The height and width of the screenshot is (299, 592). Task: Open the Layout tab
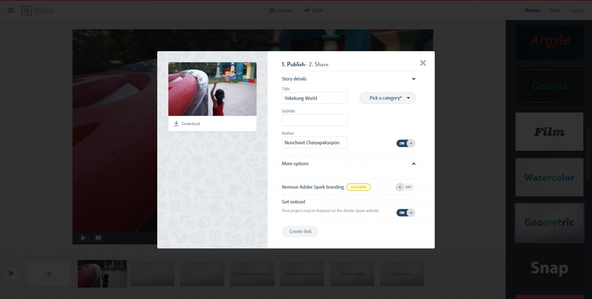[576, 10]
